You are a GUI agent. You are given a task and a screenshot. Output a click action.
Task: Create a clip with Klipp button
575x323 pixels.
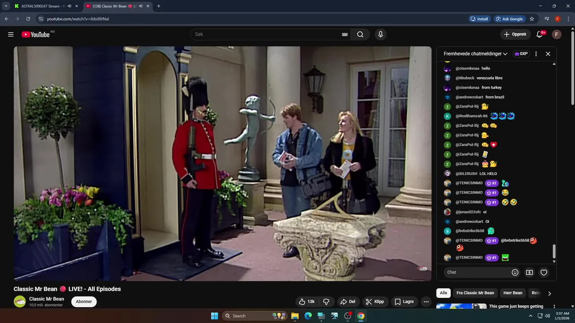[375, 301]
